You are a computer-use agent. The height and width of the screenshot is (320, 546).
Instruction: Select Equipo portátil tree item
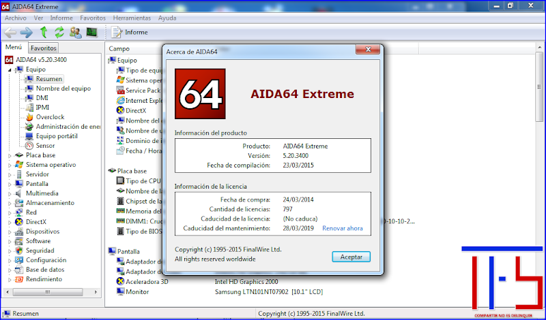(57, 136)
